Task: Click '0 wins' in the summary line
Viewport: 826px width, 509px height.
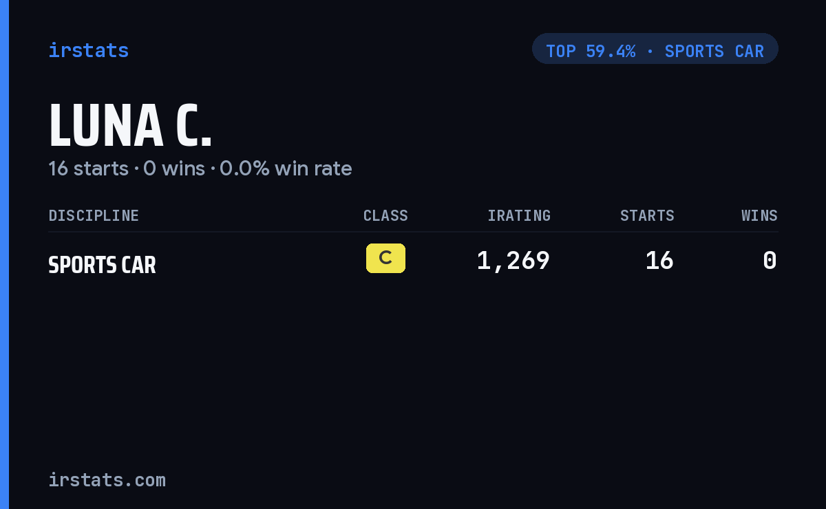Action: [174, 169]
